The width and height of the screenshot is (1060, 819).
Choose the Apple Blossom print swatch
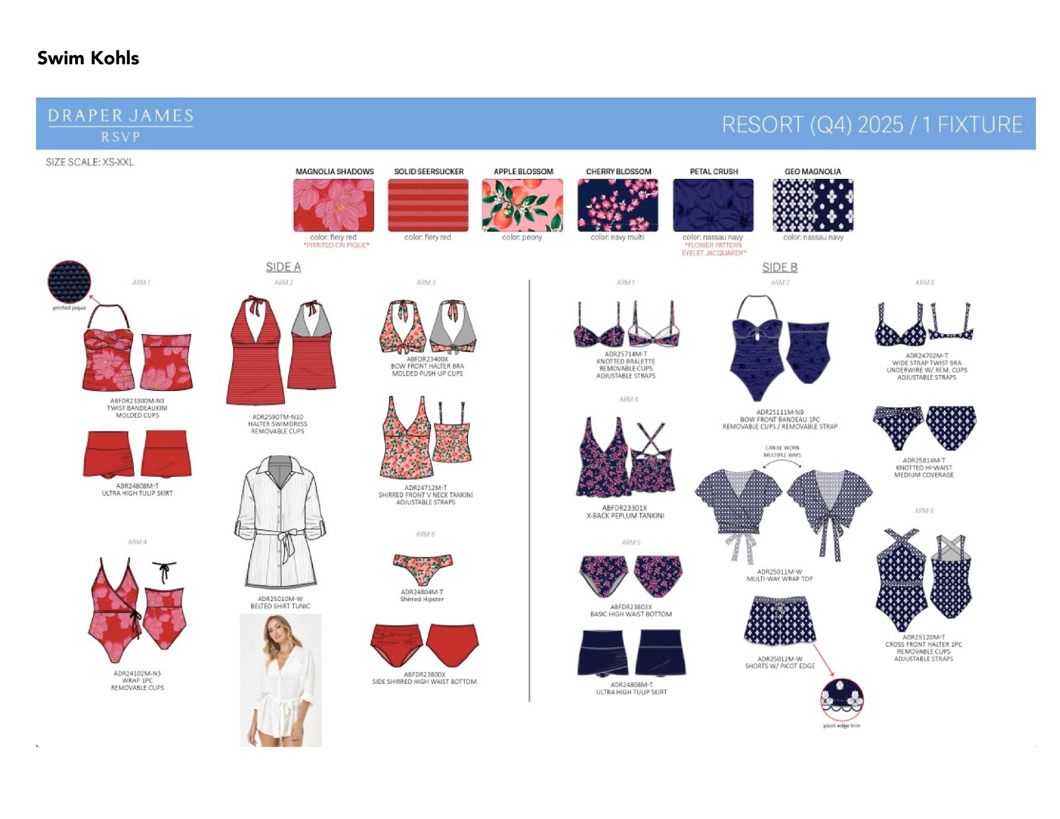click(x=522, y=205)
